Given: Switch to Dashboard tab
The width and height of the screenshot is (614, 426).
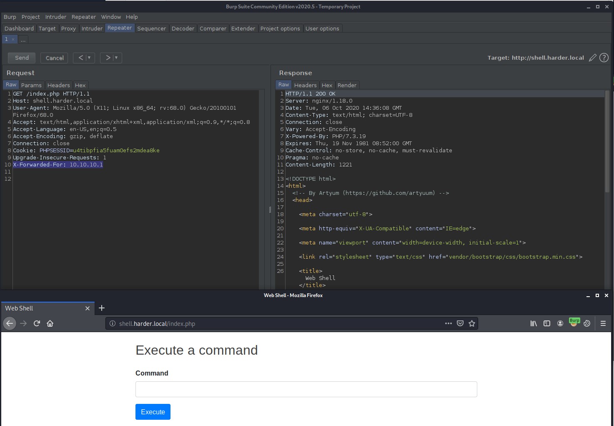Looking at the screenshot, I should coord(19,28).
